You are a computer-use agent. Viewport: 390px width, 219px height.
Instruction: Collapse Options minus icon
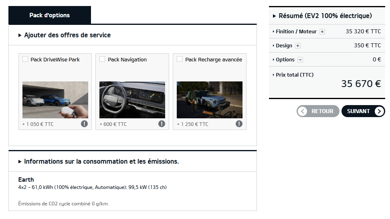point(300,60)
